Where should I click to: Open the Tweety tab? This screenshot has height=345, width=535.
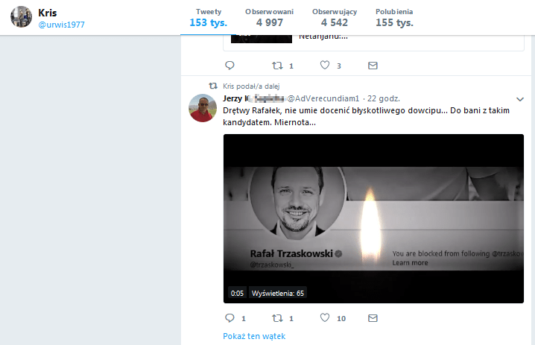pyautogui.click(x=209, y=17)
